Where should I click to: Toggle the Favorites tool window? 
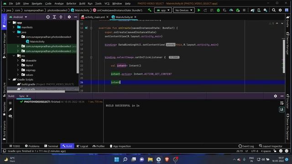click(x=4, y=109)
